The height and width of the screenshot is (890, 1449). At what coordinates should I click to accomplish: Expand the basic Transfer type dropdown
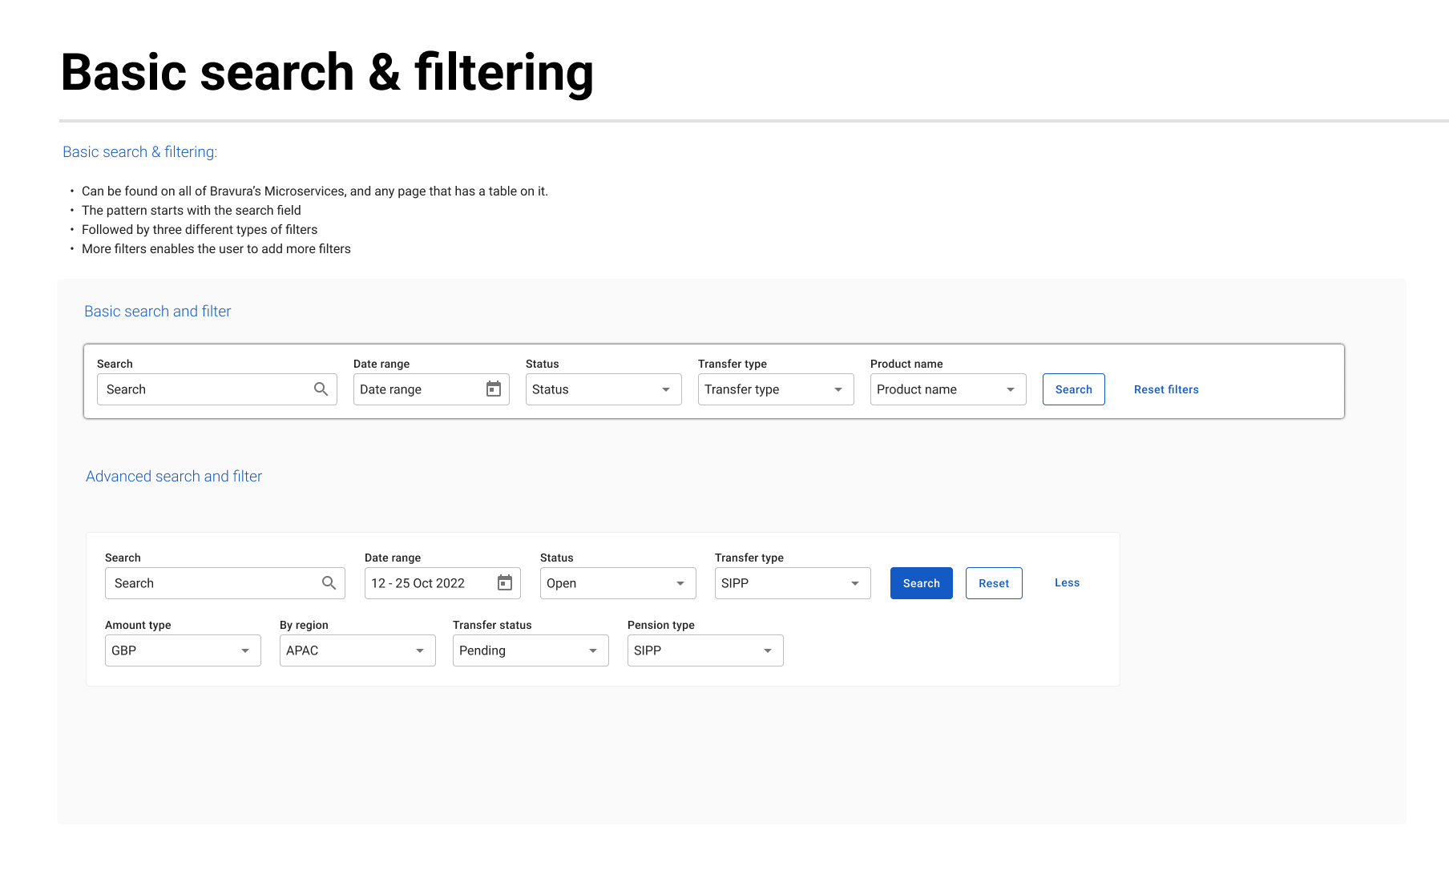pos(776,389)
